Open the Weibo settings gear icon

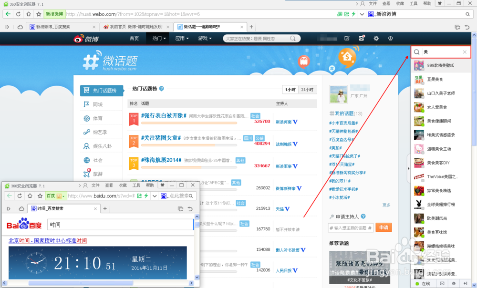coord(376,38)
